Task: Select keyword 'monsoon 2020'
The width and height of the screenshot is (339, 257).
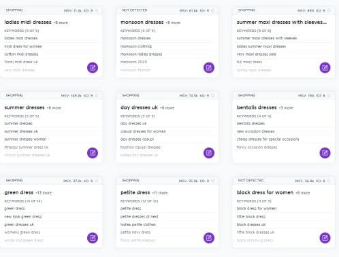Action: click(x=133, y=62)
